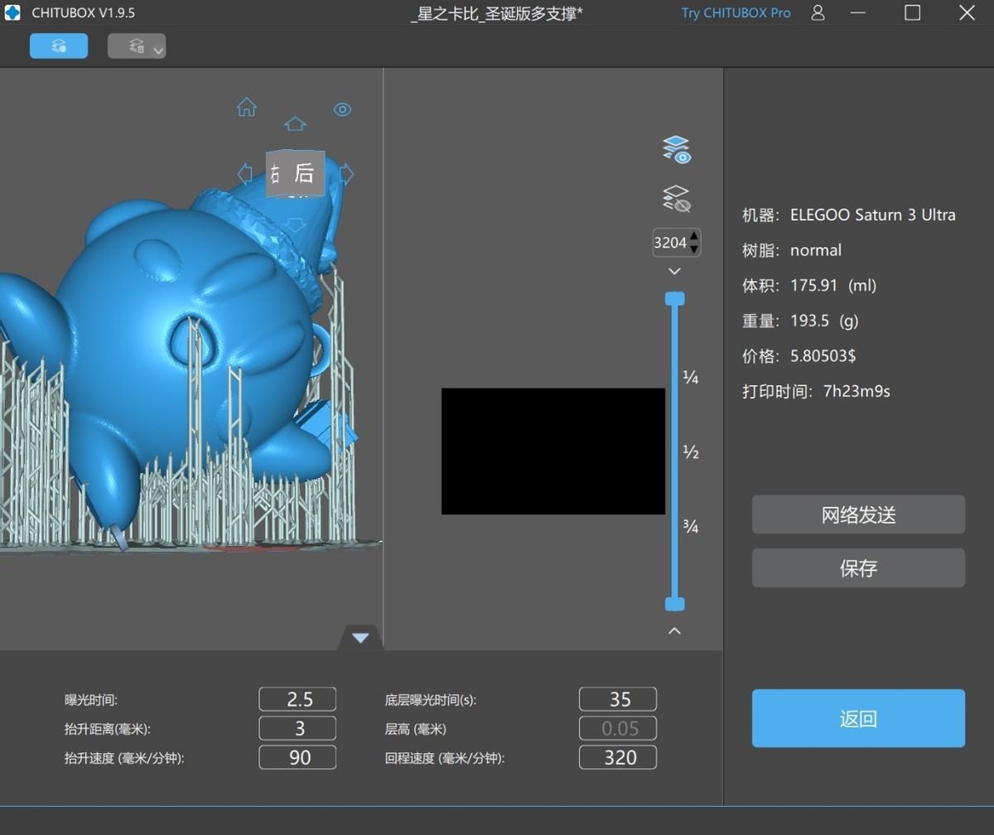
Task: Rotate view left with the left arrow
Action: (245, 173)
